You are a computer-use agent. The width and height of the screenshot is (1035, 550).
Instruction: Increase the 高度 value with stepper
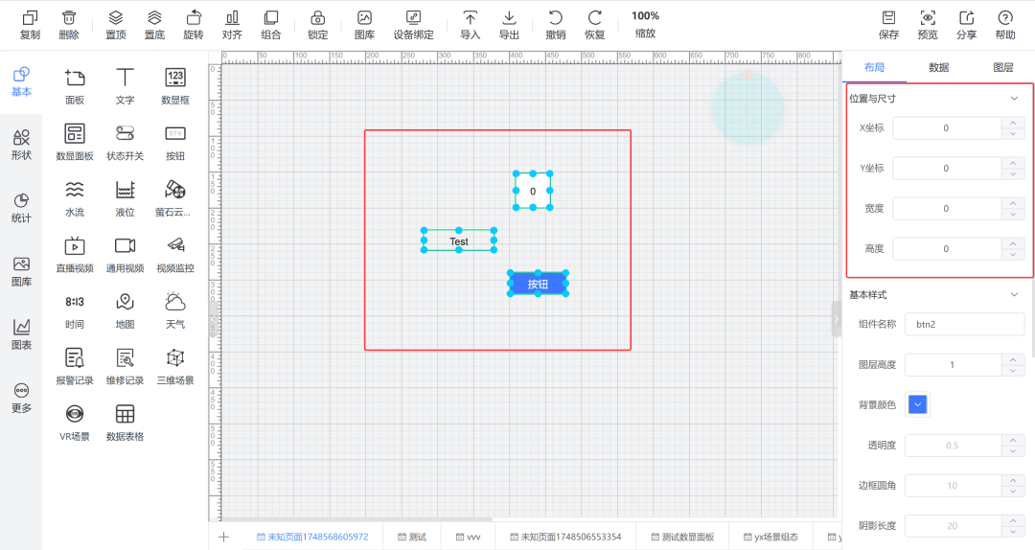pyautogui.click(x=1013, y=243)
